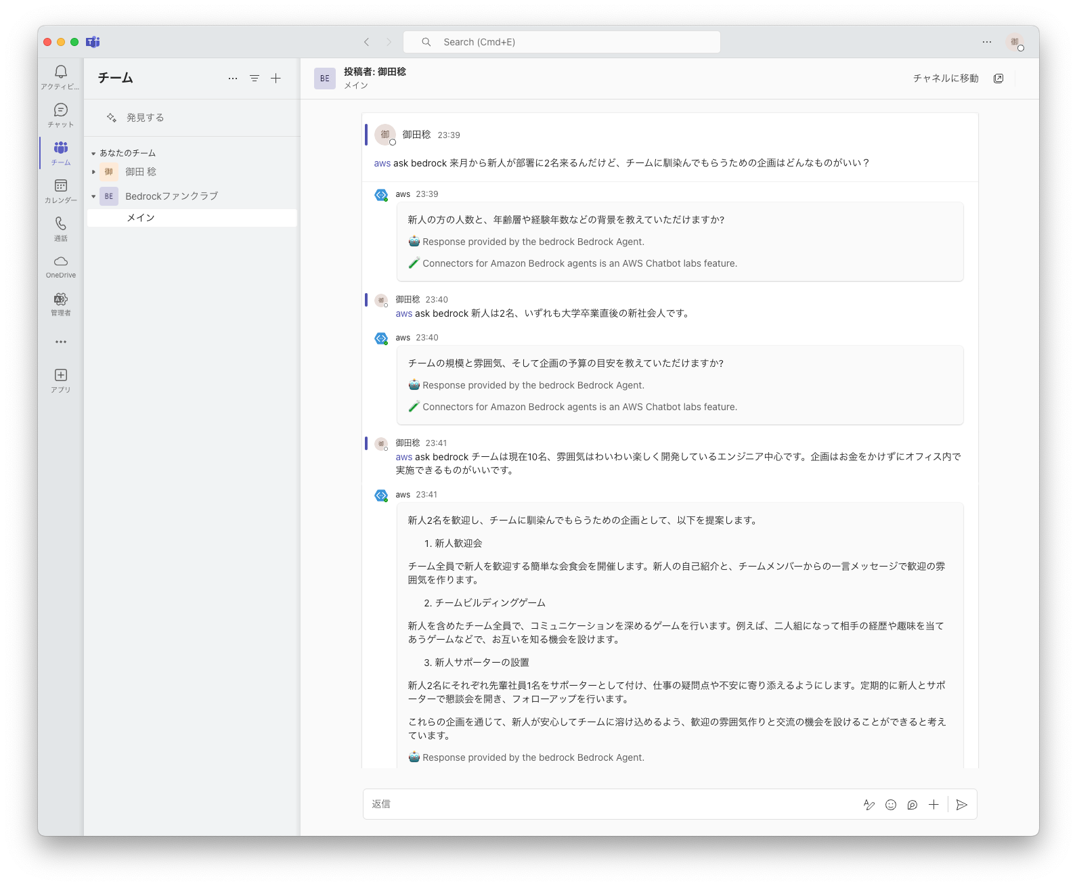Open more options in the チーム panel header
1077x886 pixels.
point(233,79)
